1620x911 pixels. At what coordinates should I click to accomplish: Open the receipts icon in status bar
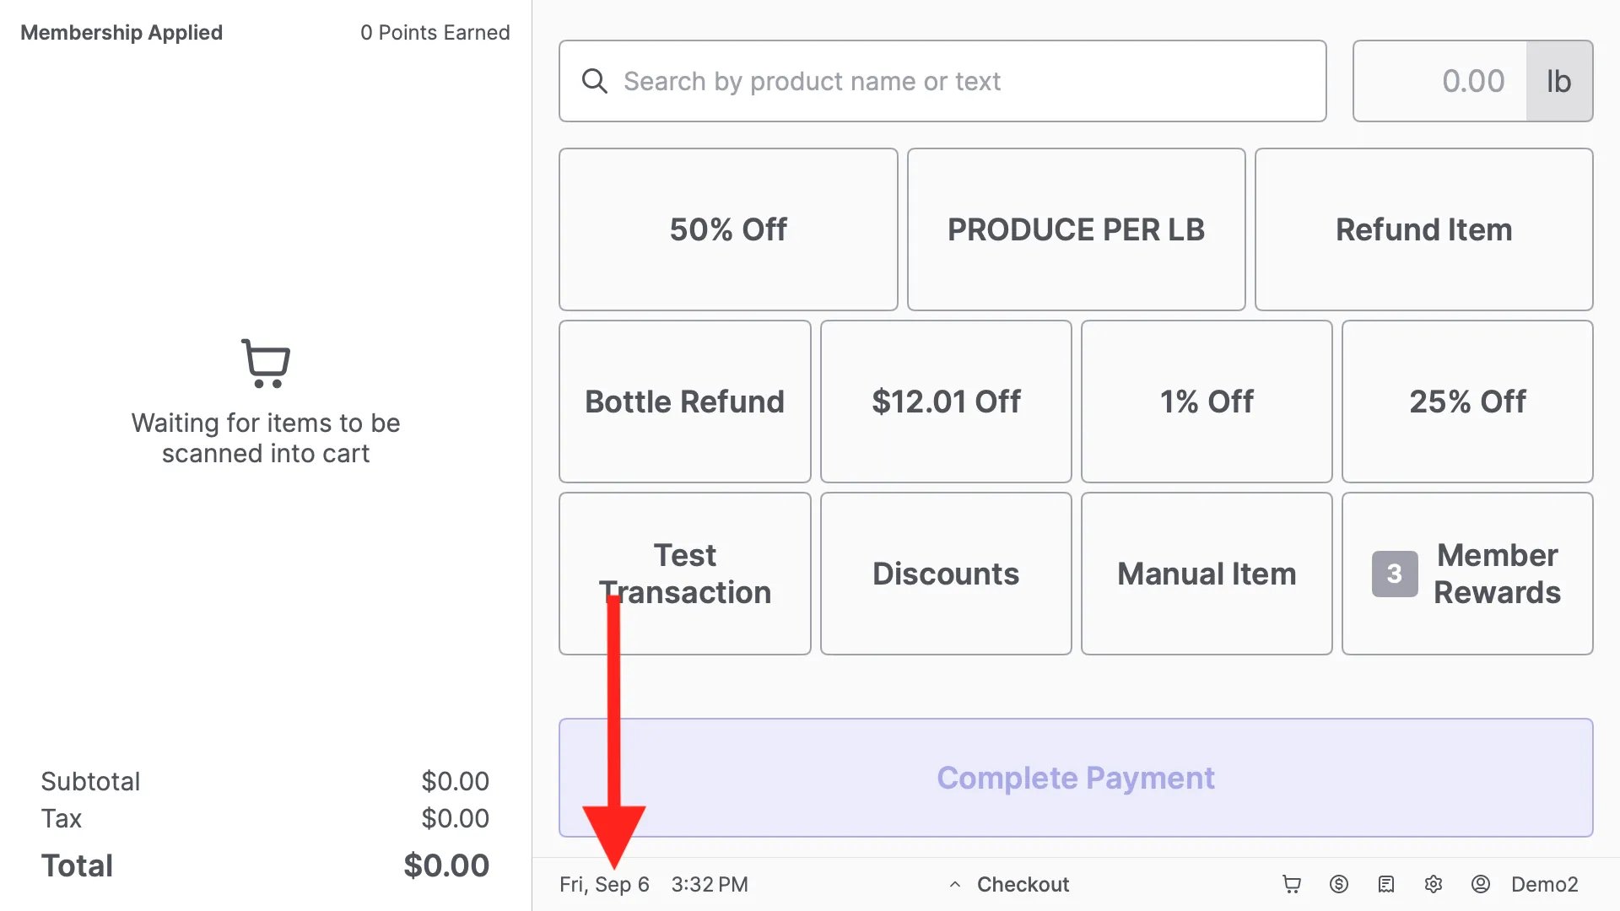click(1386, 884)
